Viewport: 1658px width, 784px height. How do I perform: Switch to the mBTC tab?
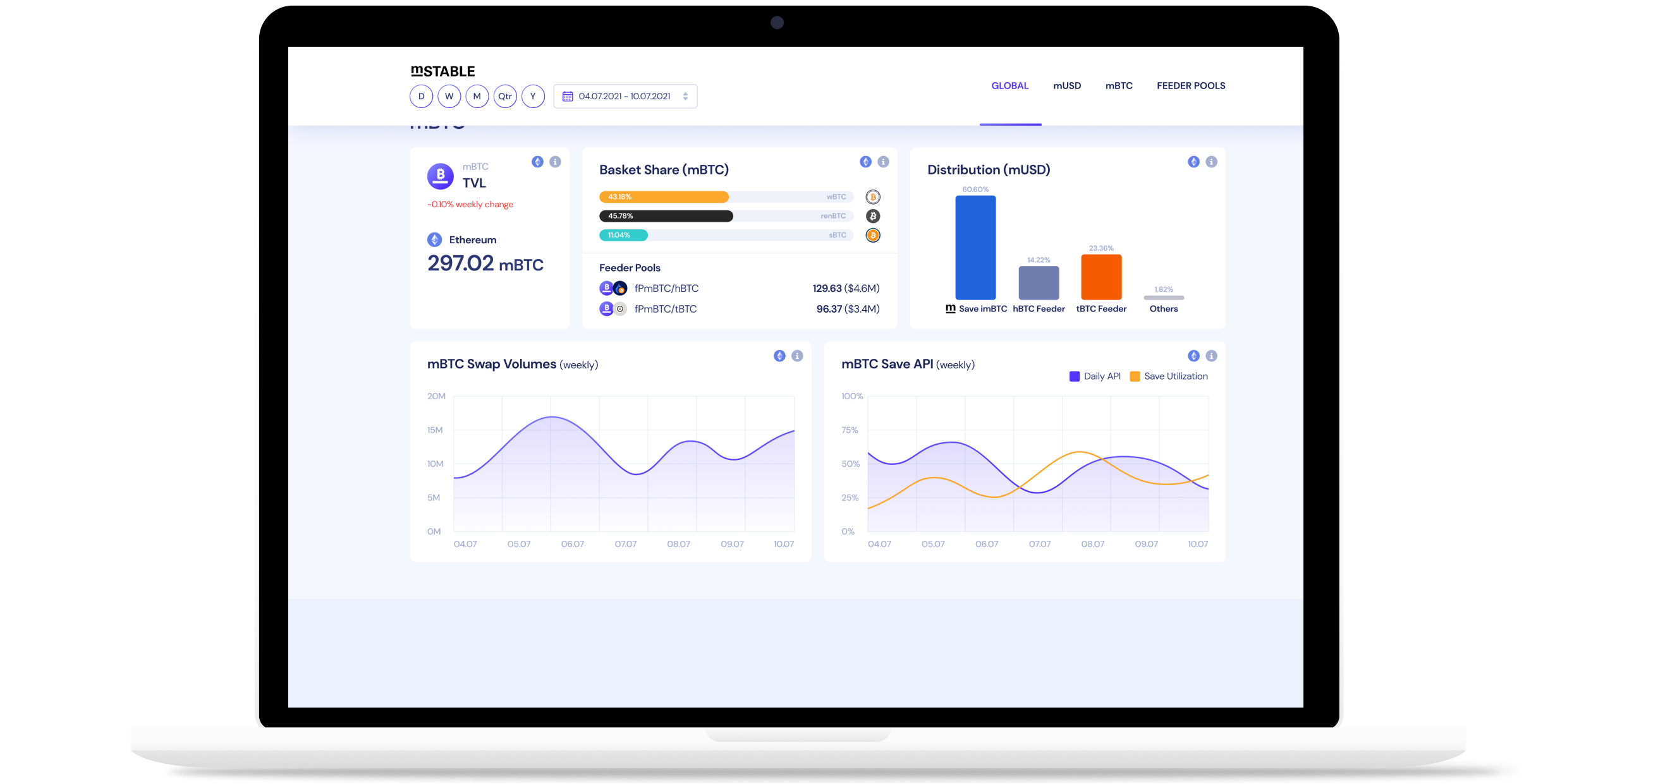[x=1119, y=85]
